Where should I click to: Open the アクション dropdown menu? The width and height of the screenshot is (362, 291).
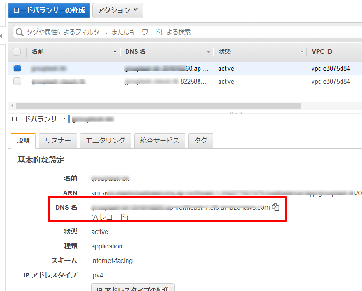[x=118, y=10]
